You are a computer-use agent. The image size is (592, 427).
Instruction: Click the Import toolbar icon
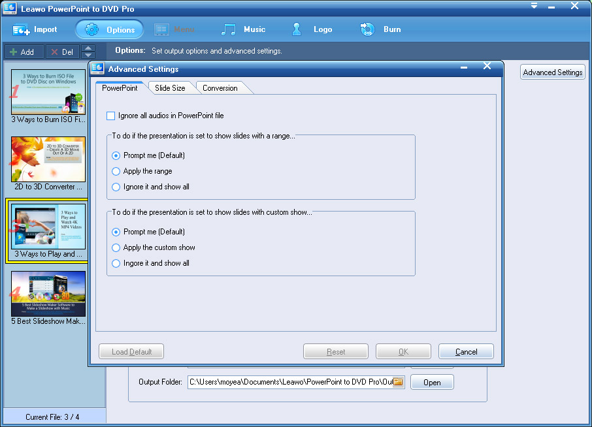coord(22,30)
